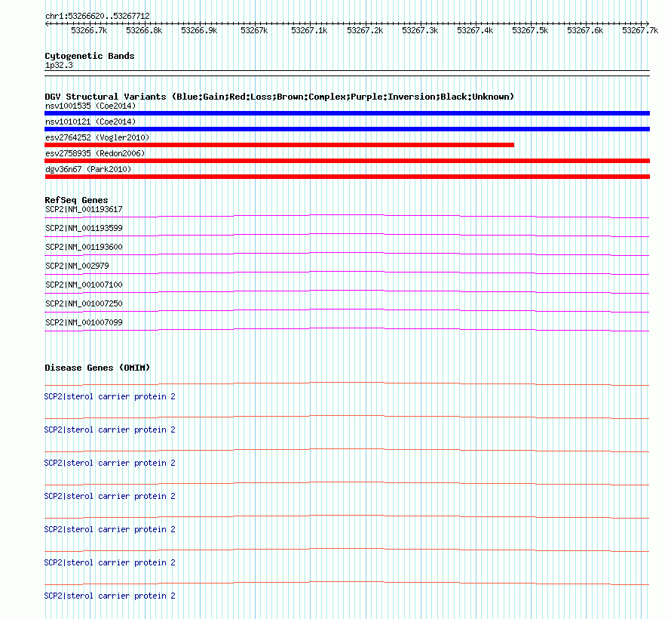The width and height of the screenshot is (671, 619).
Task: Select the SCP2|NM_001007100 transcript label
Action: coord(84,285)
